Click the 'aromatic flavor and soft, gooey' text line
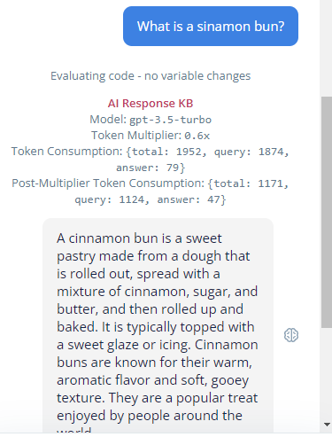 (152, 380)
